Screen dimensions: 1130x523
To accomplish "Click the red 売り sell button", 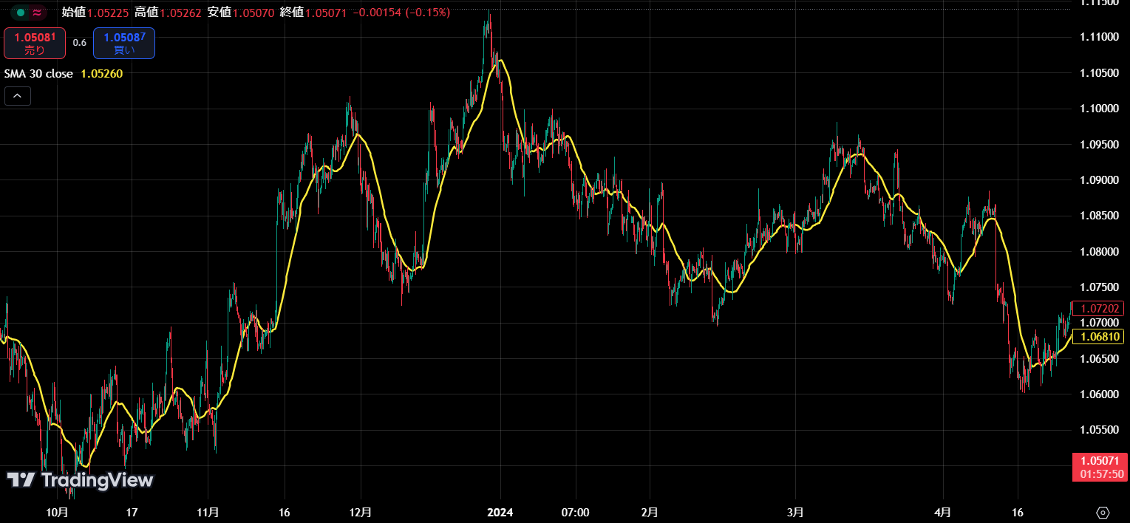I will tap(35, 43).
